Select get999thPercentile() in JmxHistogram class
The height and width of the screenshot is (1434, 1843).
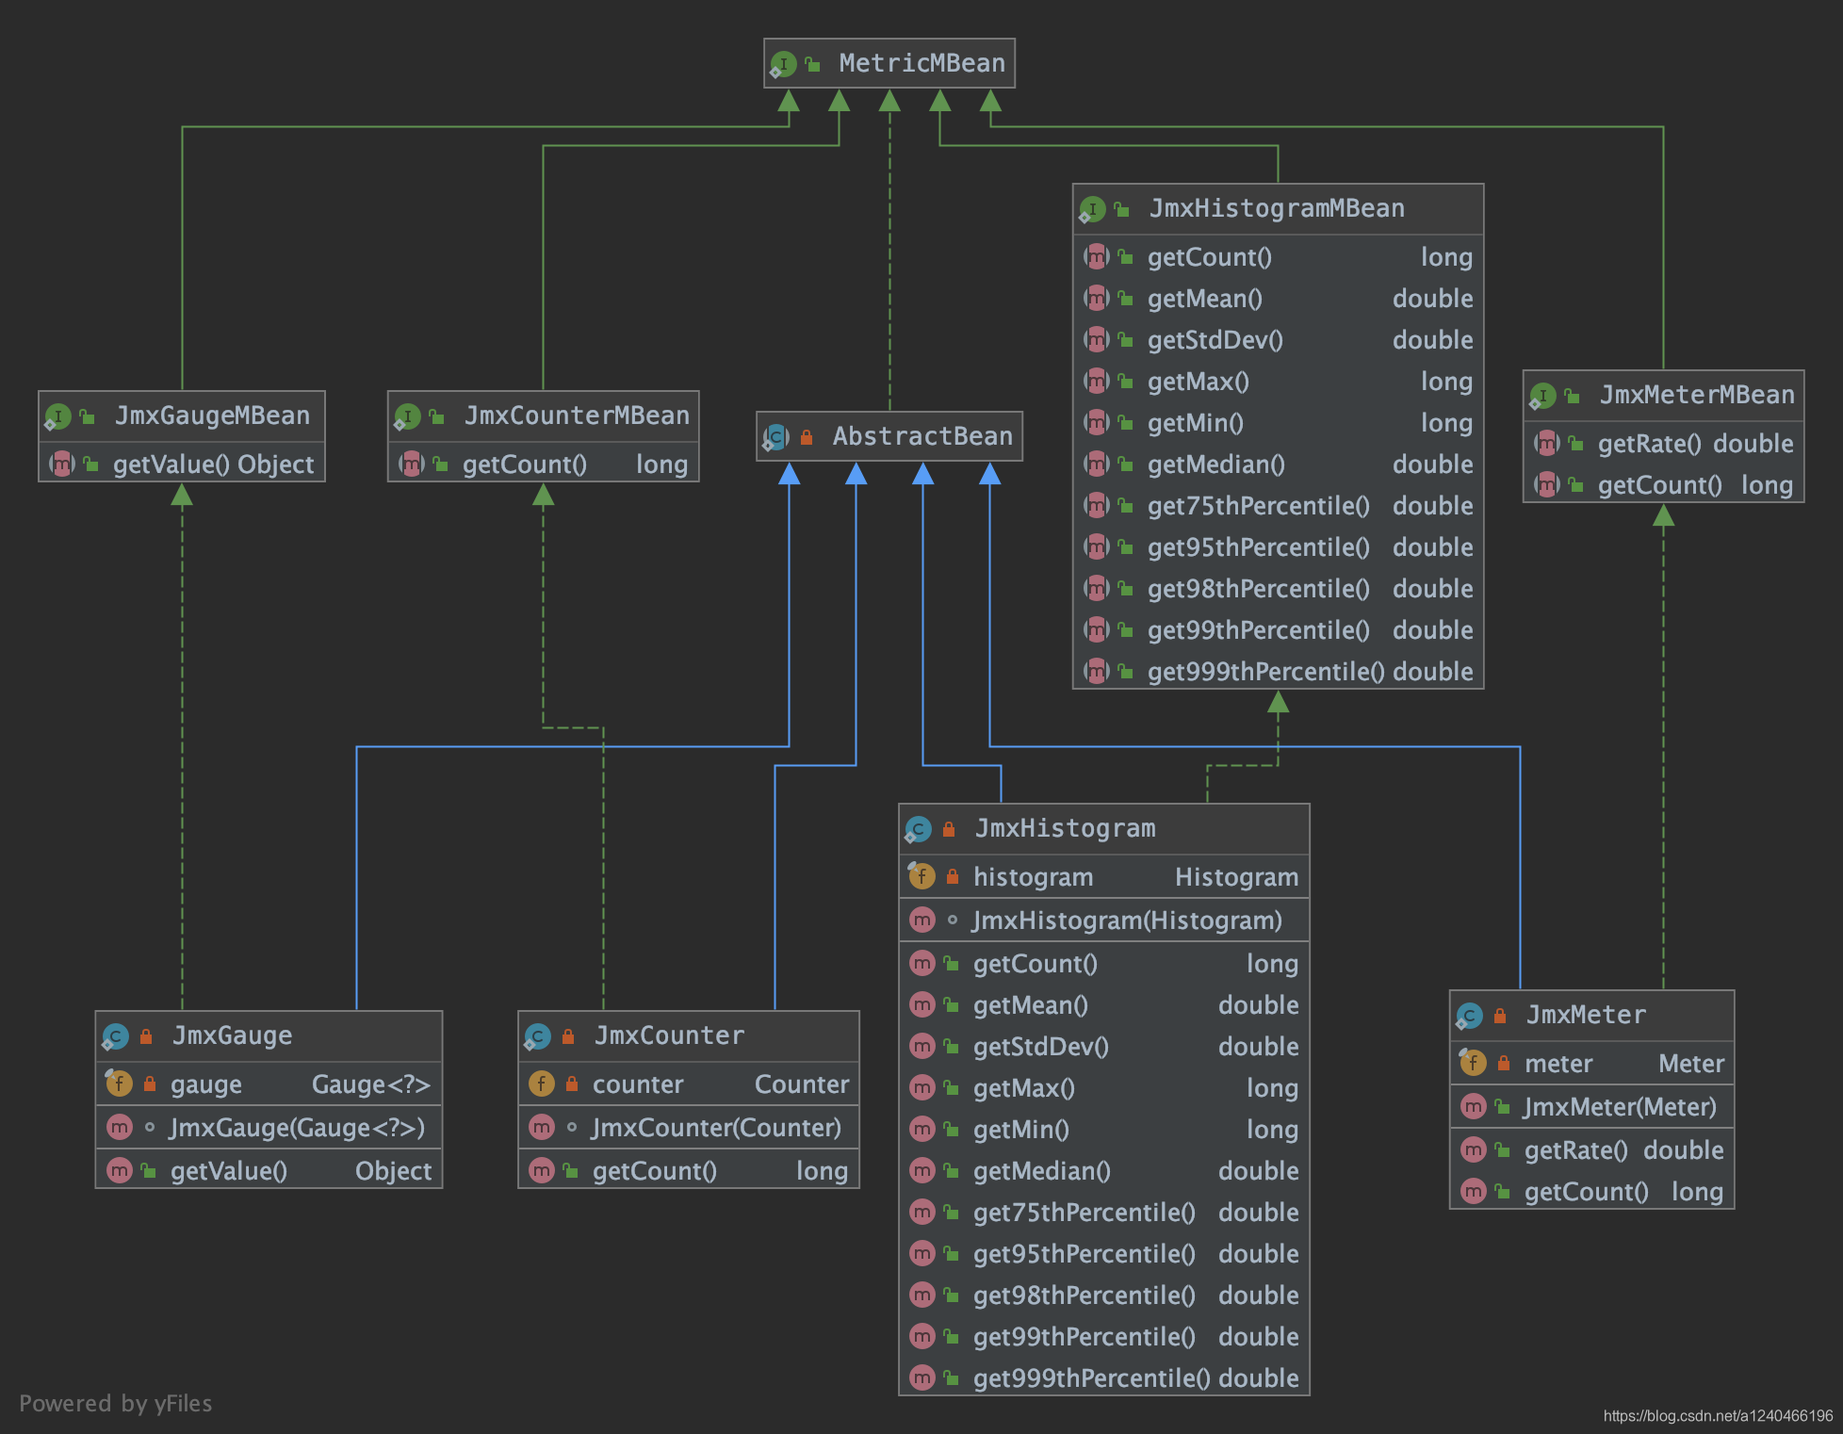[1091, 1378]
